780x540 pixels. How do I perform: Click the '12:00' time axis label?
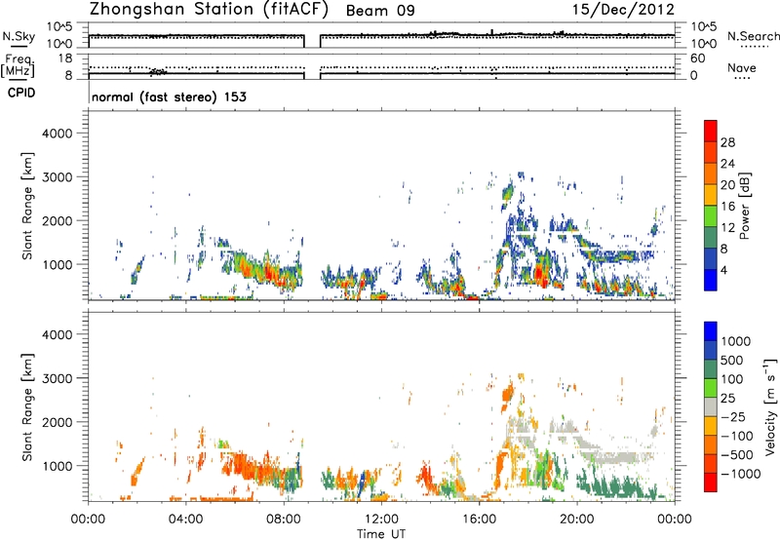click(x=381, y=520)
